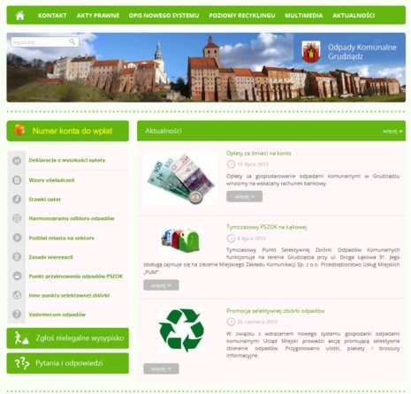The height and width of the screenshot is (394, 411).
Task: Open the Deklaracja o wysokości opłaty link
Action: (67, 160)
